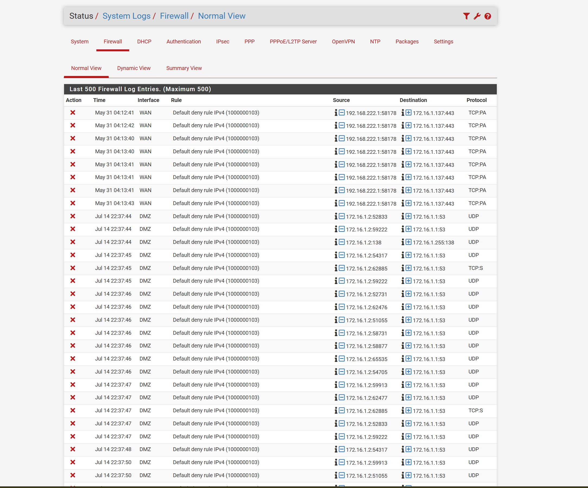This screenshot has width=588, height=488.
Task: Click source info icon next to 172.16.1.2:58731
Action: 336,333
